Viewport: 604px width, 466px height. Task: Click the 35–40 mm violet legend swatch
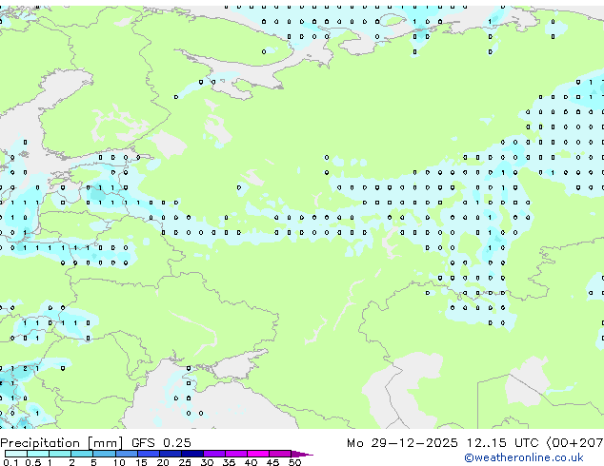click(236, 454)
